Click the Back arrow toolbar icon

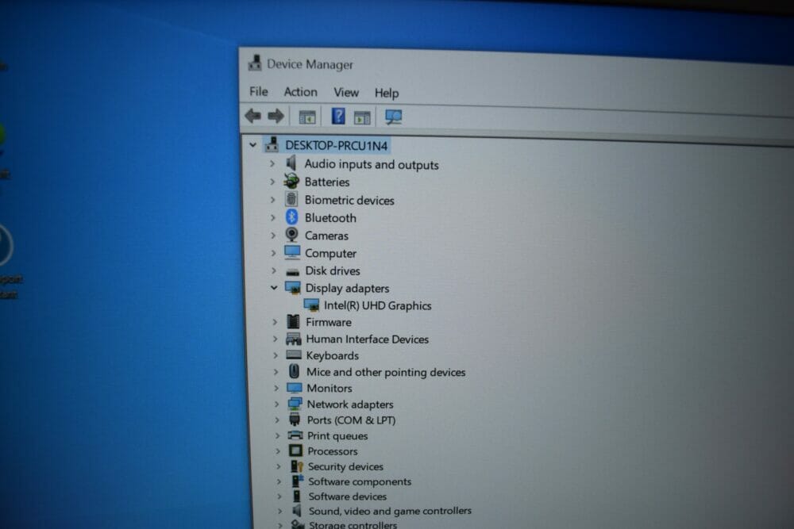[252, 116]
